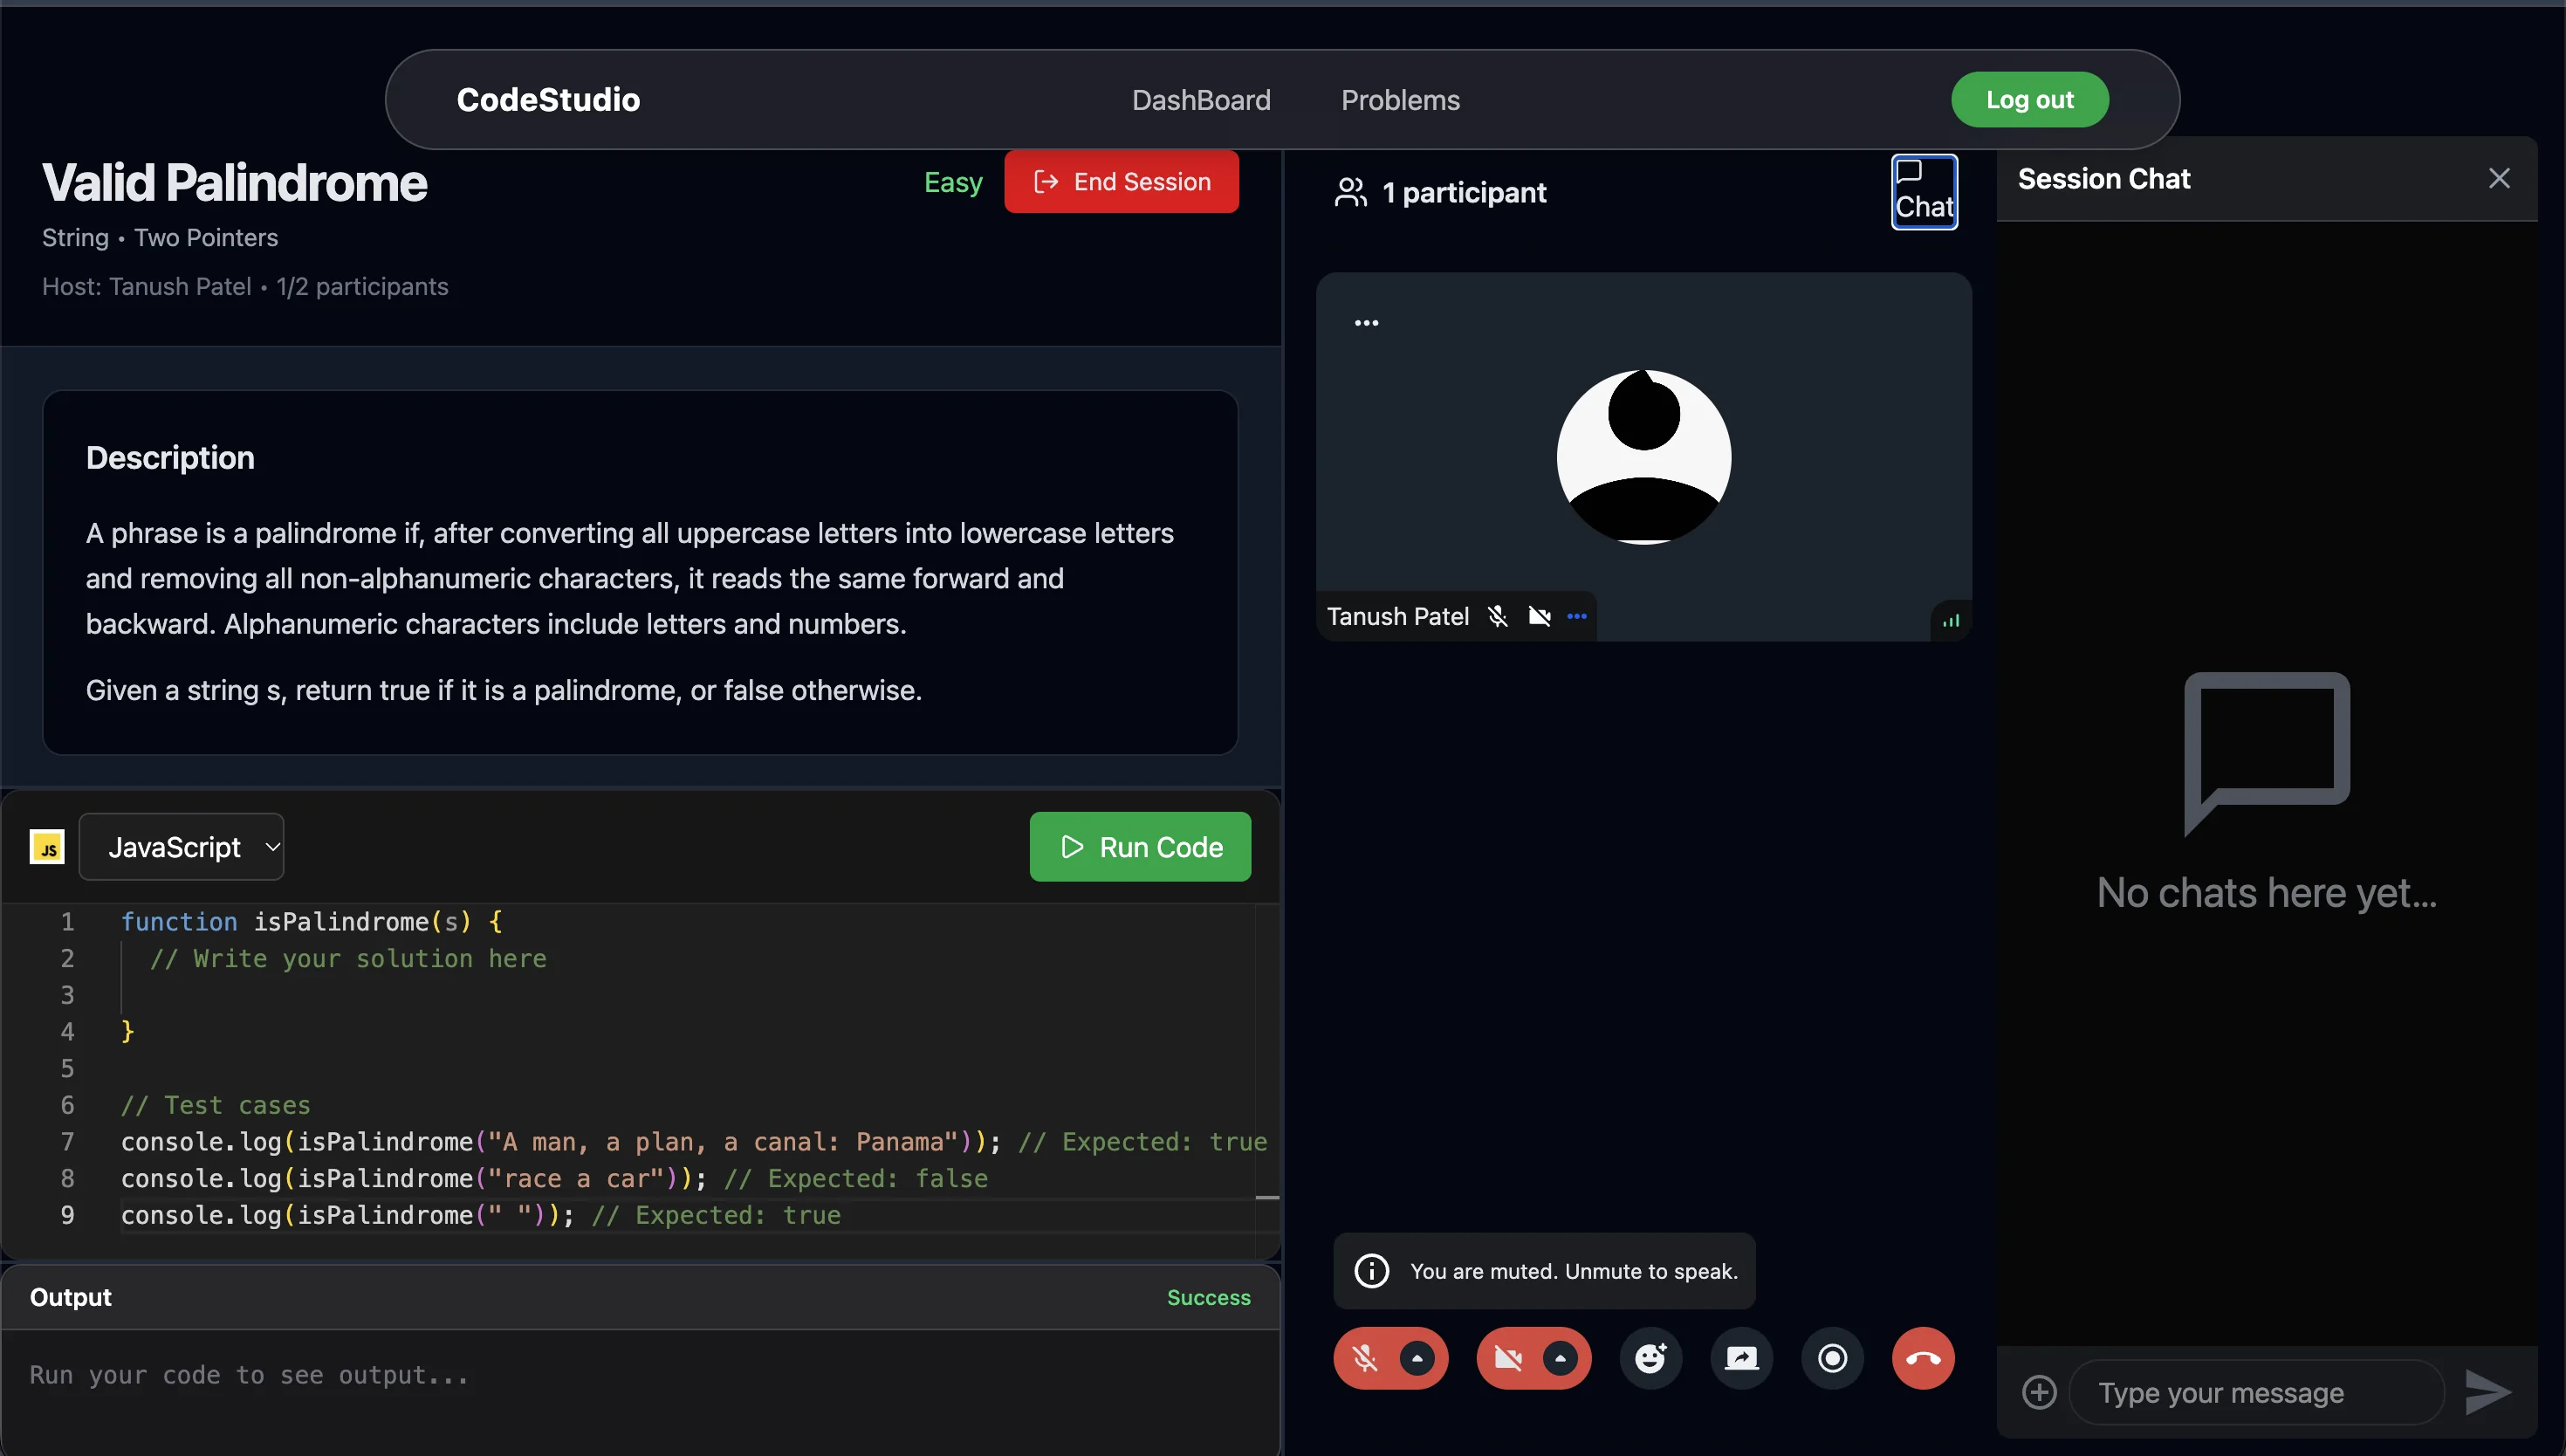Click "Host: Tanush Patel" text
The height and width of the screenshot is (1456, 2566).
(146, 286)
